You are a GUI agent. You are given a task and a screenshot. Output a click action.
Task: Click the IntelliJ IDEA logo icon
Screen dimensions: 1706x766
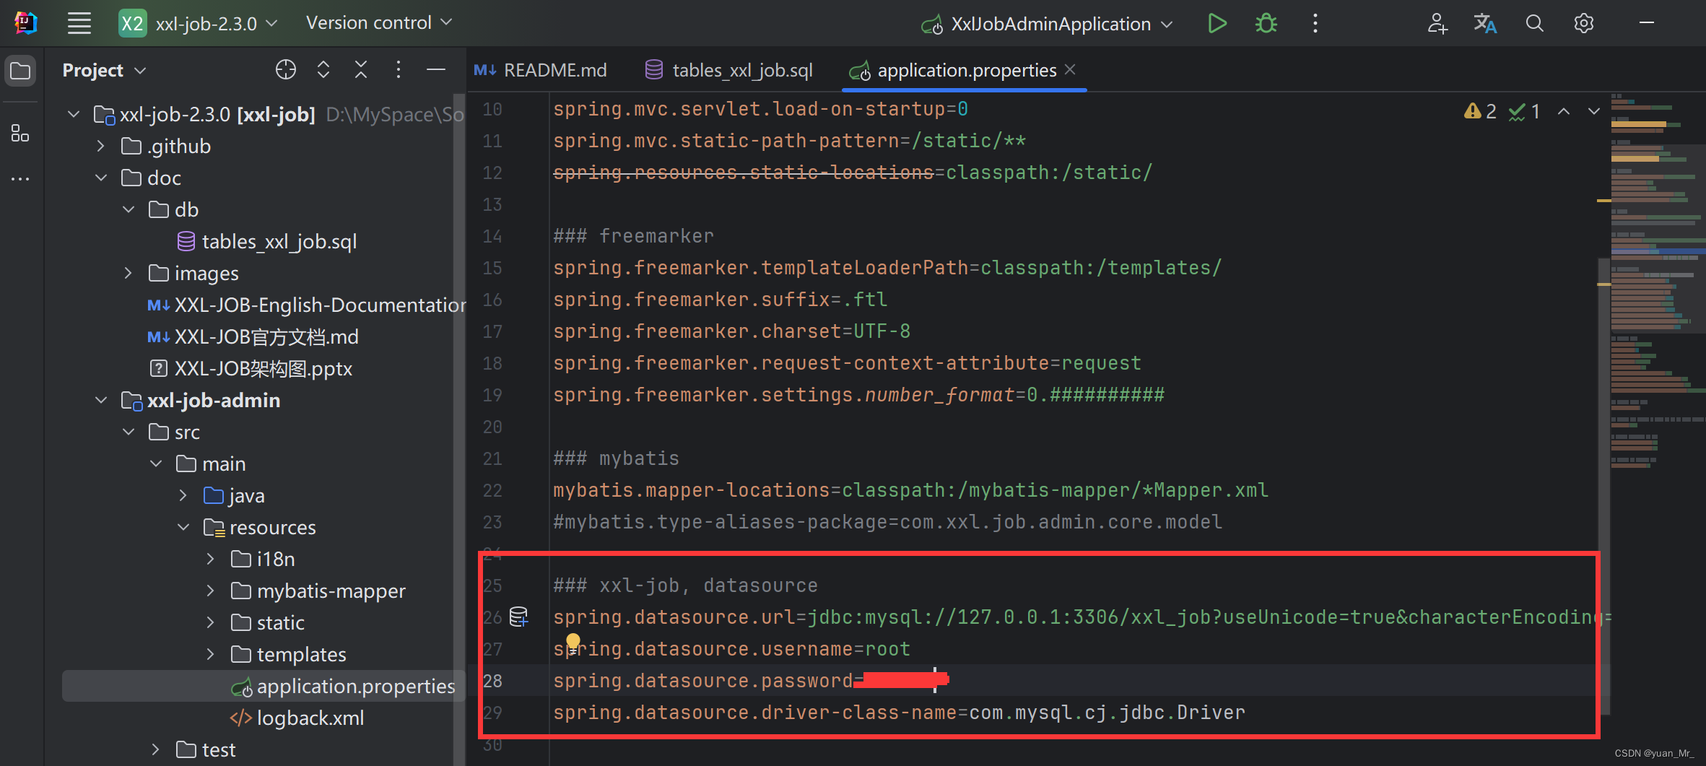point(26,23)
